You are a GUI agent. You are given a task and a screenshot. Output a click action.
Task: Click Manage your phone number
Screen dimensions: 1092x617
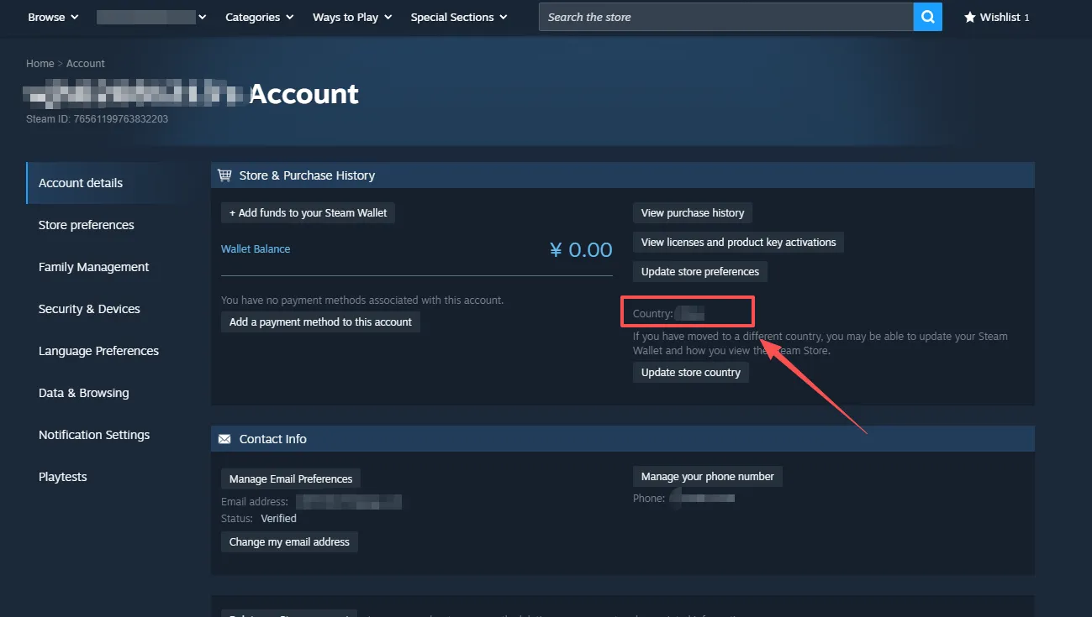pos(708,477)
